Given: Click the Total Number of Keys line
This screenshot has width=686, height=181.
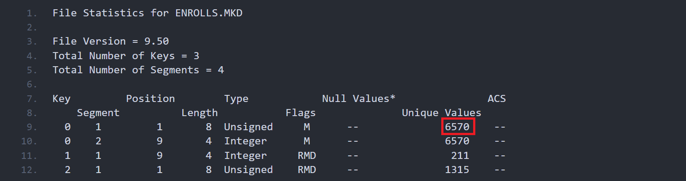Looking at the screenshot, I should (x=126, y=56).
